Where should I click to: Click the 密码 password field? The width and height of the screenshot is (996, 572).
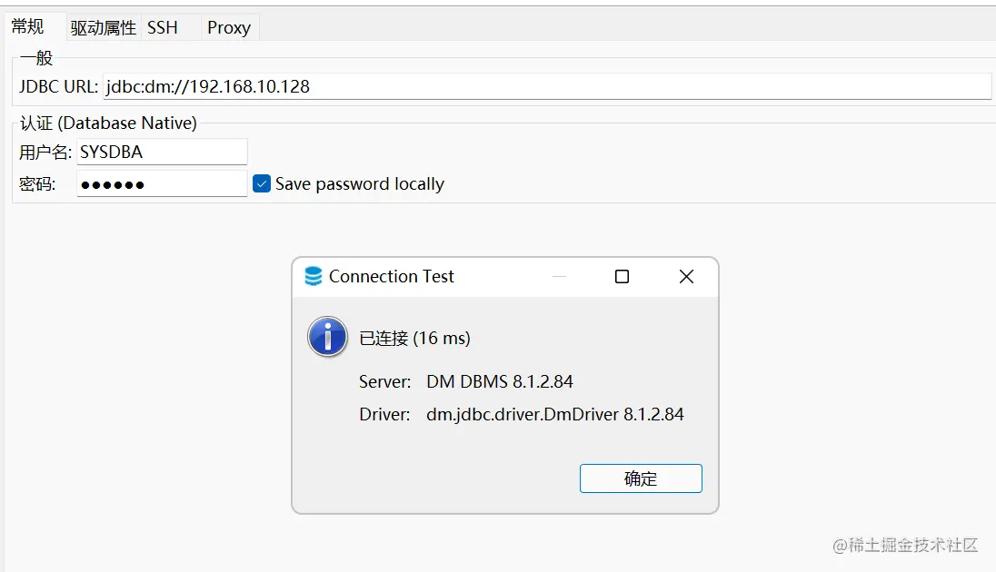coord(162,184)
